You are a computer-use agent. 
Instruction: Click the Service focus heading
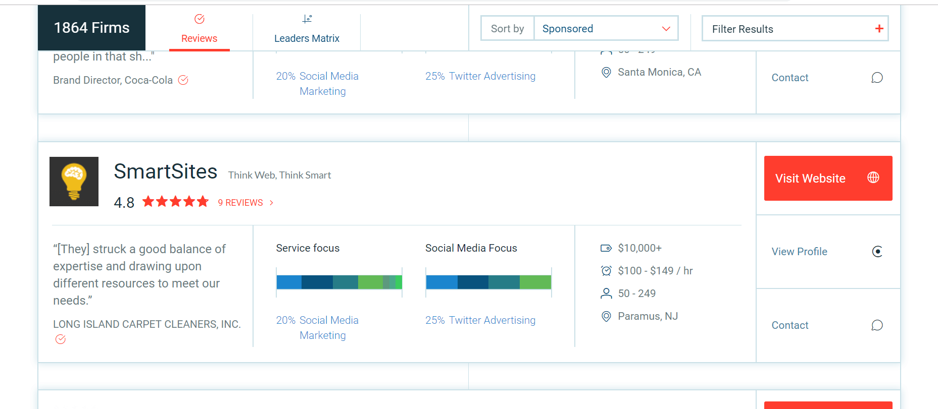[308, 248]
